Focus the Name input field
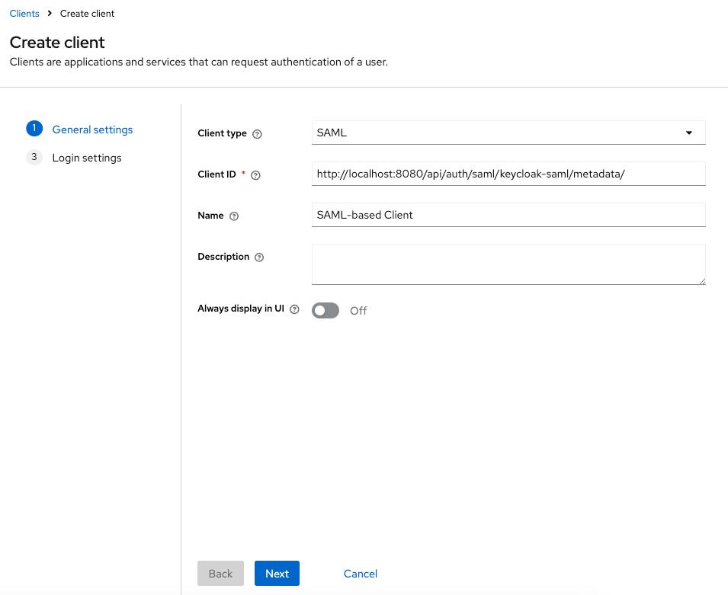Viewport: 728px width, 595px height. tap(508, 215)
